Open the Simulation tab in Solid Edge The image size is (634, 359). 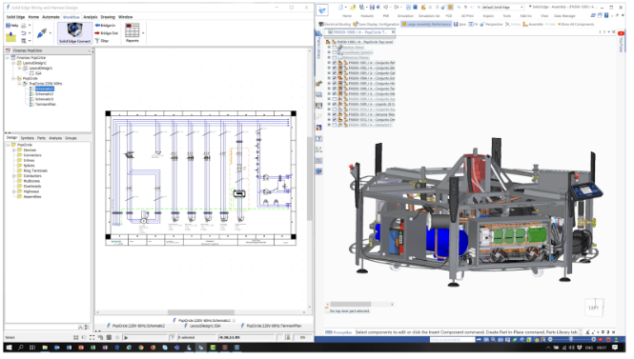click(405, 16)
